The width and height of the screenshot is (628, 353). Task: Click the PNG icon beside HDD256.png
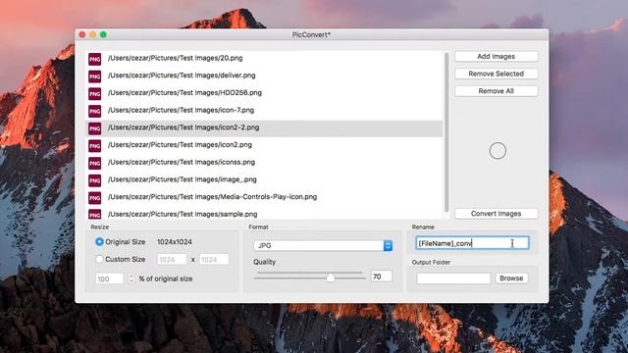(95, 94)
